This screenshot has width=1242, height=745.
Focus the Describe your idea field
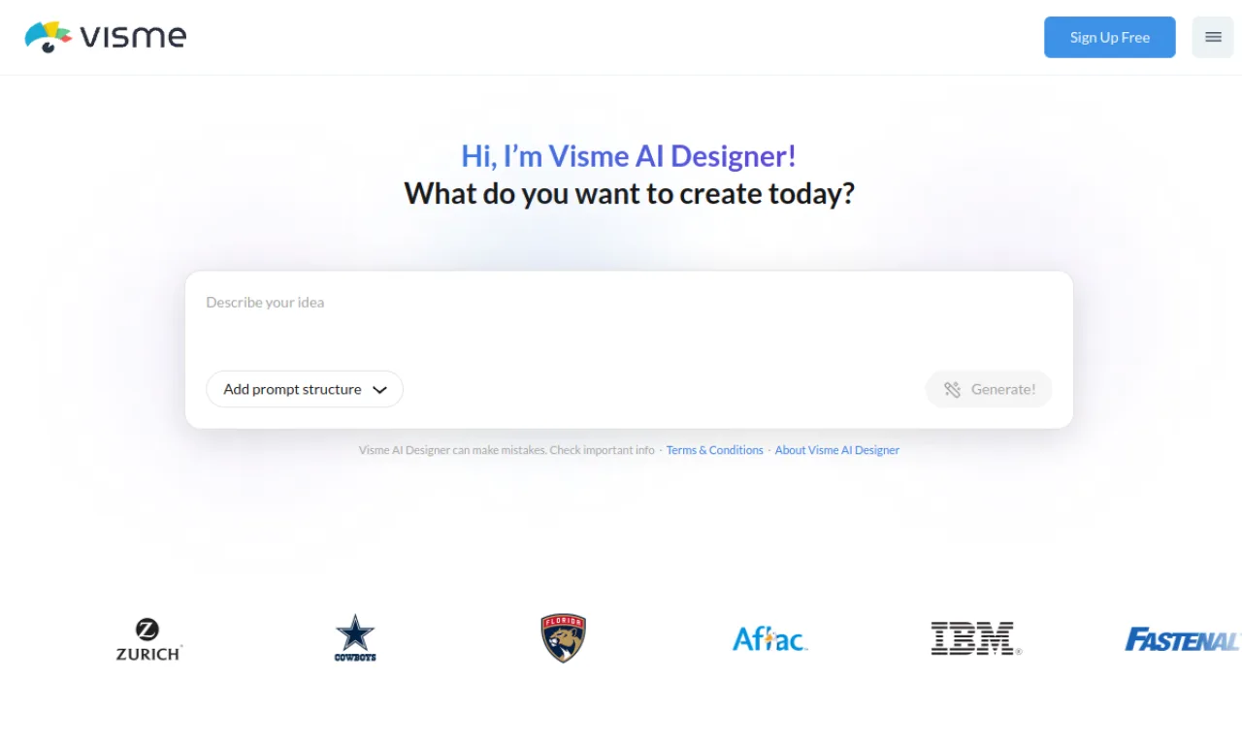click(x=629, y=320)
